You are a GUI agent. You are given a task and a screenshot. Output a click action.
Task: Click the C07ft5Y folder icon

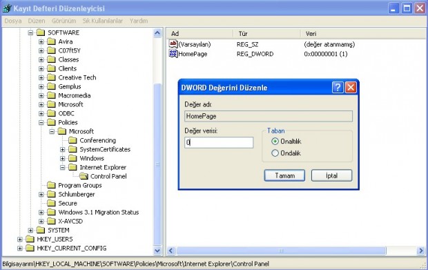click(x=51, y=50)
